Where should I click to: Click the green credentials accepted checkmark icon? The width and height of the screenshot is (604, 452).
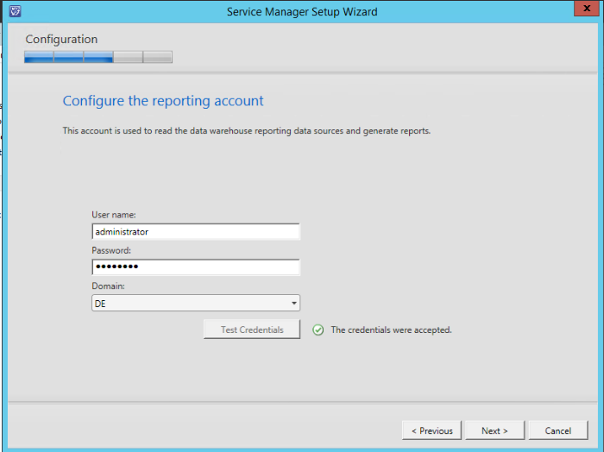(318, 330)
